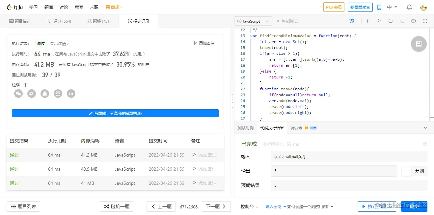Click the 输入 field [2,2,5,null,null,5,7]
The image size is (434, 215).
(349, 157)
